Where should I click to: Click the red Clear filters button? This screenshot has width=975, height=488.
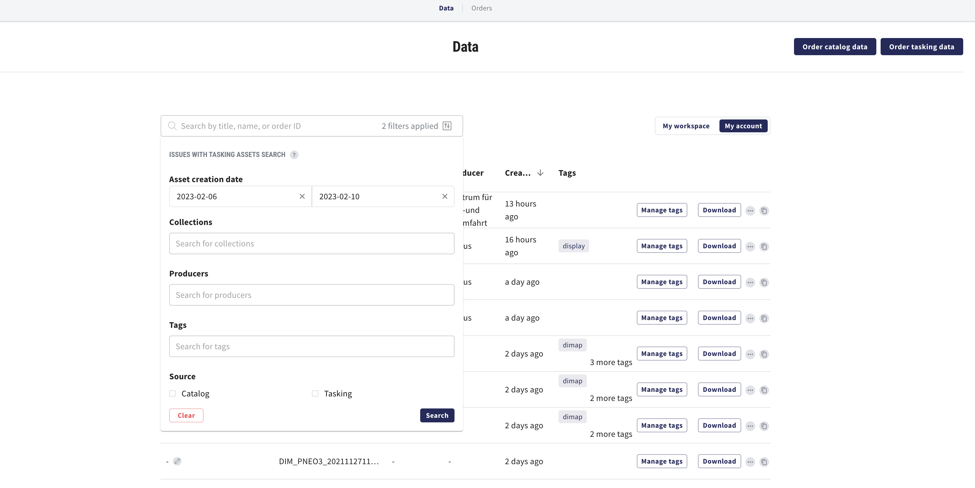pyautogui.click(x=186, y=415)
